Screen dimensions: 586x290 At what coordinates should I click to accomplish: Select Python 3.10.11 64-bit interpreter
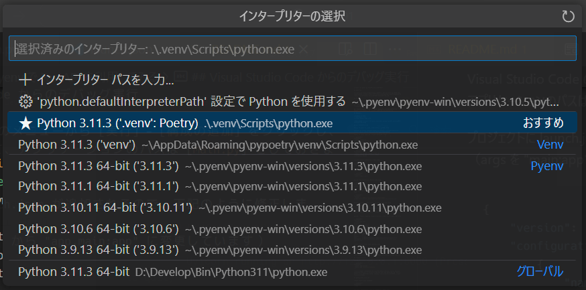(x=292, y=207)
